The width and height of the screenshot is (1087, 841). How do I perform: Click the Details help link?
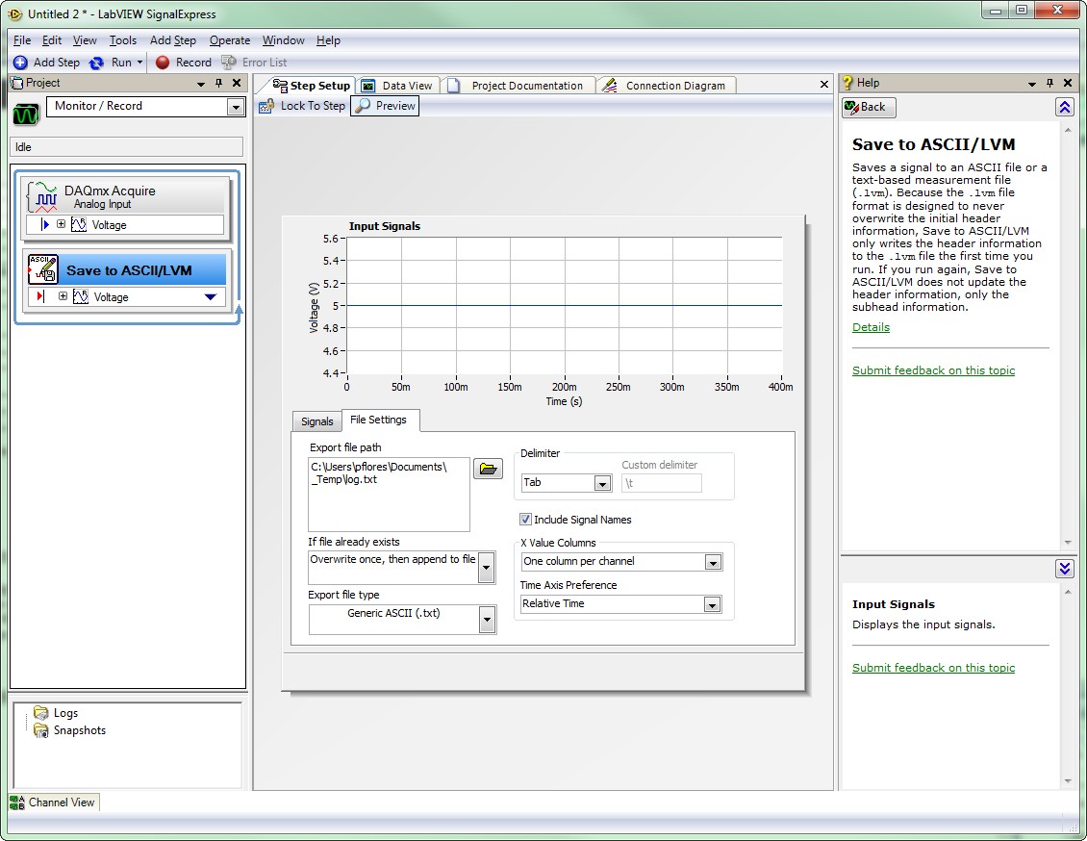[x=871, y=327]
